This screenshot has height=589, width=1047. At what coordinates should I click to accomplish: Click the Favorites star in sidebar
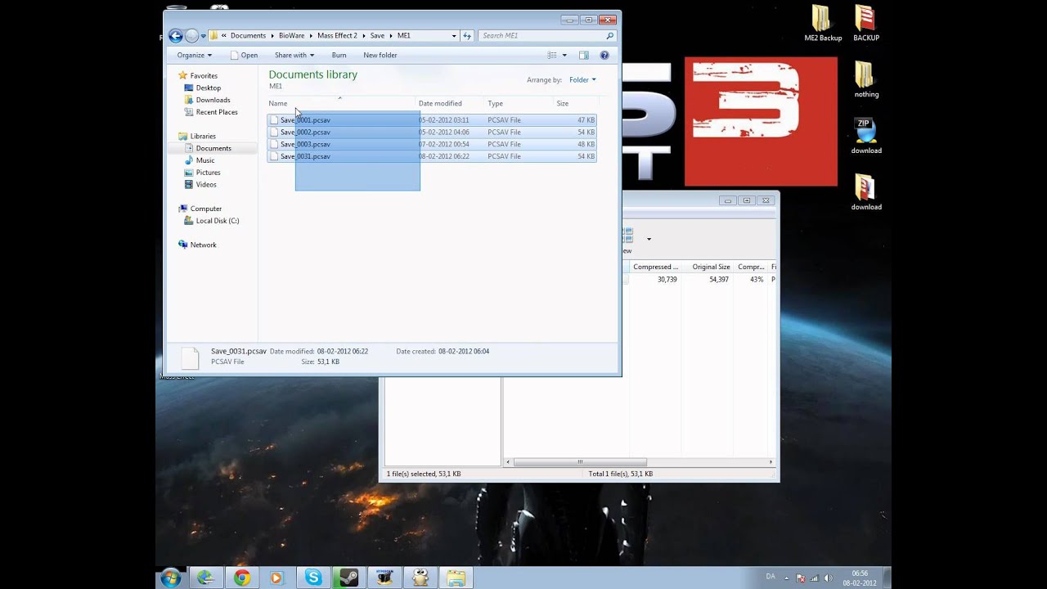(183, 75)
